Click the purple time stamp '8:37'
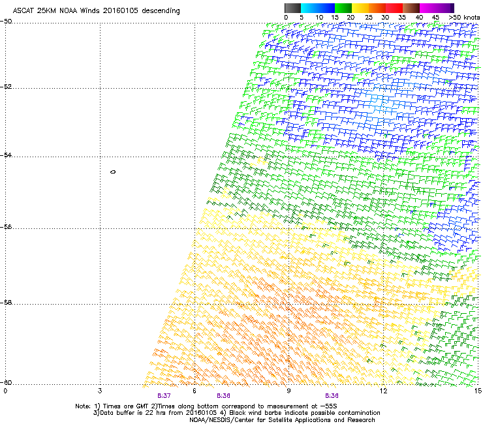Screen dimensions: 483x424 pyautogui.click(x=164, y=396)
